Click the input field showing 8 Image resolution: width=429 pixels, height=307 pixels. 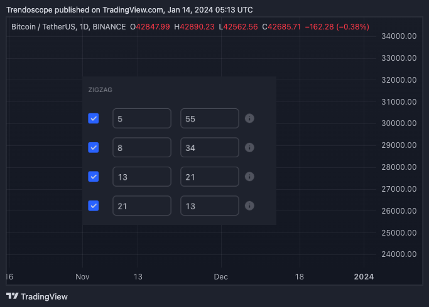[142, 148]
